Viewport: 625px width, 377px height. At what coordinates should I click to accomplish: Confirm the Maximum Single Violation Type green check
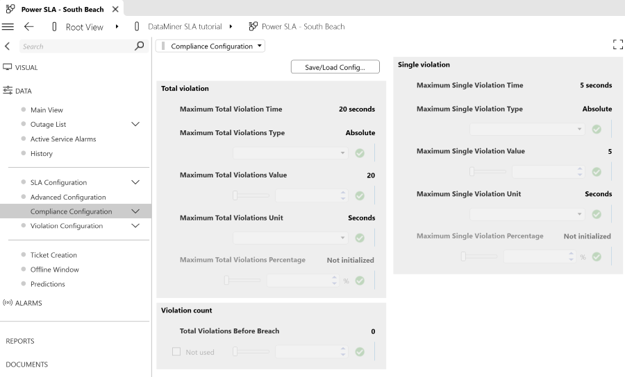(597, 129)
